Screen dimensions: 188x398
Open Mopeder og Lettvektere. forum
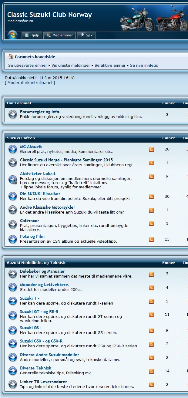click(45, 285)
